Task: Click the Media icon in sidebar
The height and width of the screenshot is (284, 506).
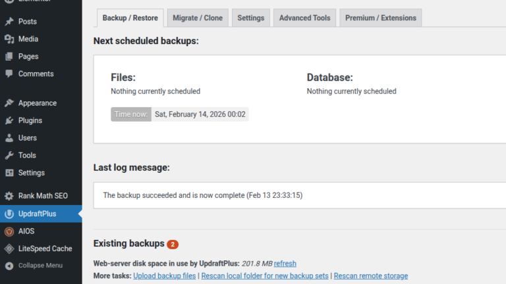Action: (x=9, y=39)
